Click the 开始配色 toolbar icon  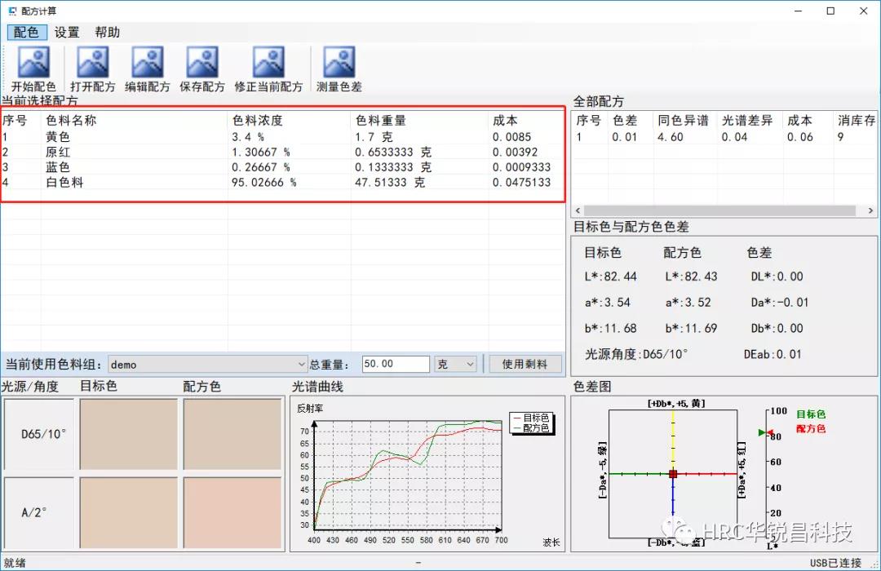33,69
